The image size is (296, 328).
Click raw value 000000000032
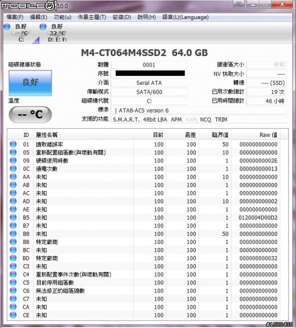click(259, 258)
